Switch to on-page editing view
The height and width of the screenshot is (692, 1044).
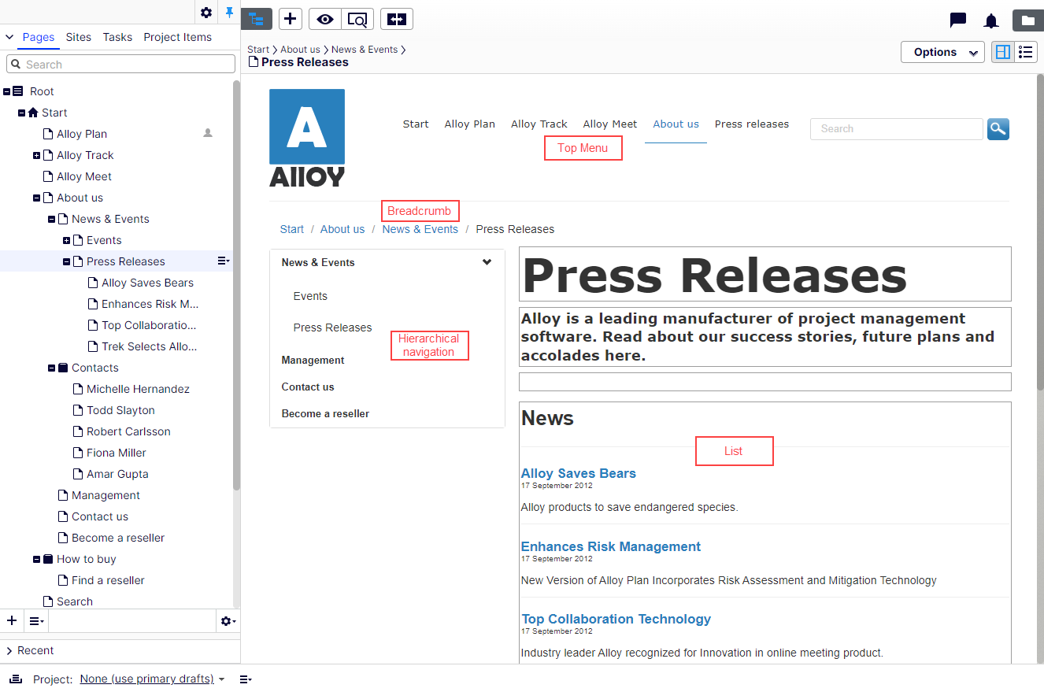pyautogui.click(x=1003, y=52)
